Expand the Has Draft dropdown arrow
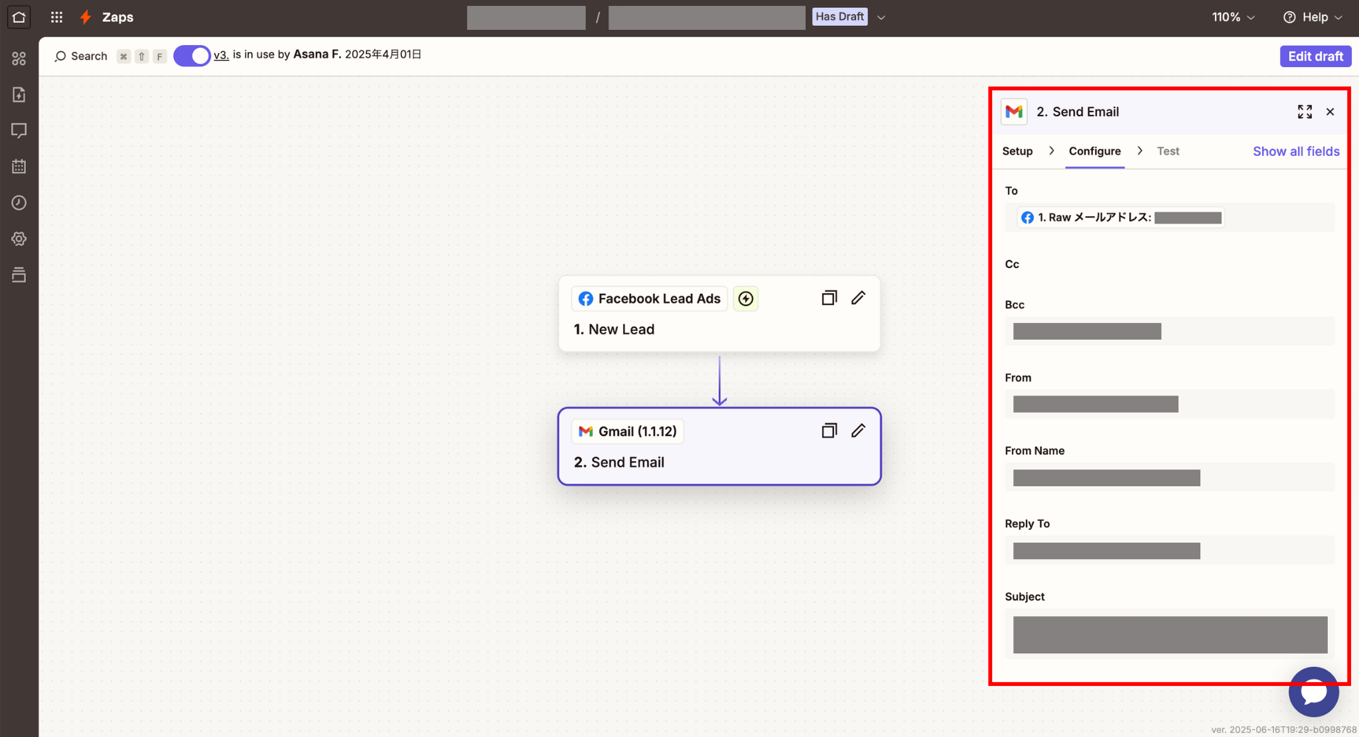1359x737 pixels. [x=881, y=17]
